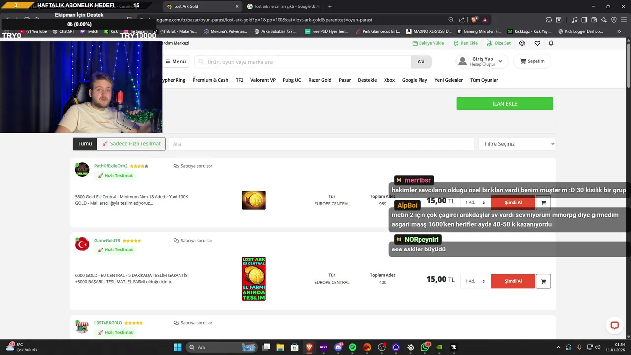Open the browser hamburger menu

(x=624, y=20)
